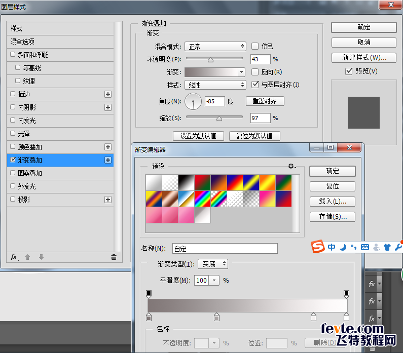This screenshot has width=403, height=353.
Task: Toggle the 反向 reverse checkbox
Action: (x=255, y=72)
